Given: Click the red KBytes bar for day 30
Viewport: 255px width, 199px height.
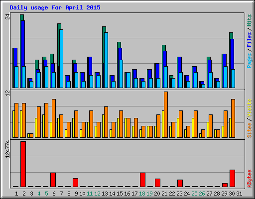Looking at the screenshot, I should 232,178.
